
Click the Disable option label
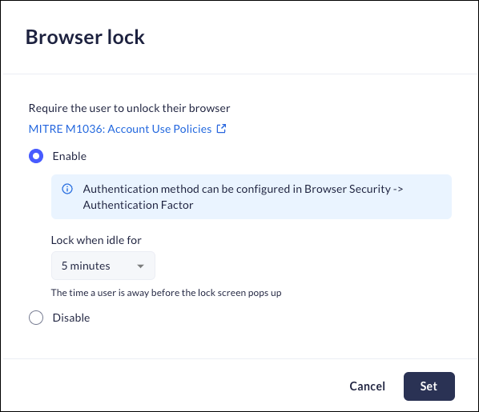[x=71, y=318]
